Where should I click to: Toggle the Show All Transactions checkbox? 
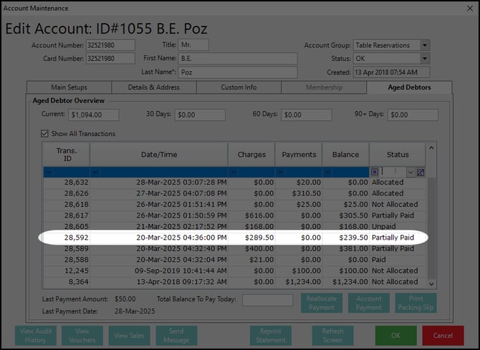pyautogui.click(x=45, y=134)
